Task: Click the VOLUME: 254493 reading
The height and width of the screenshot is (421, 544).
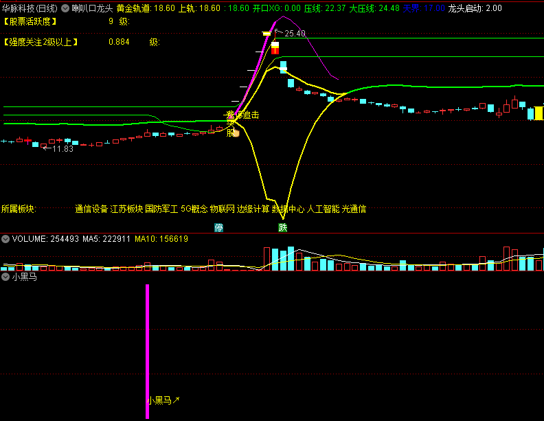Action: tap(45, 239)
